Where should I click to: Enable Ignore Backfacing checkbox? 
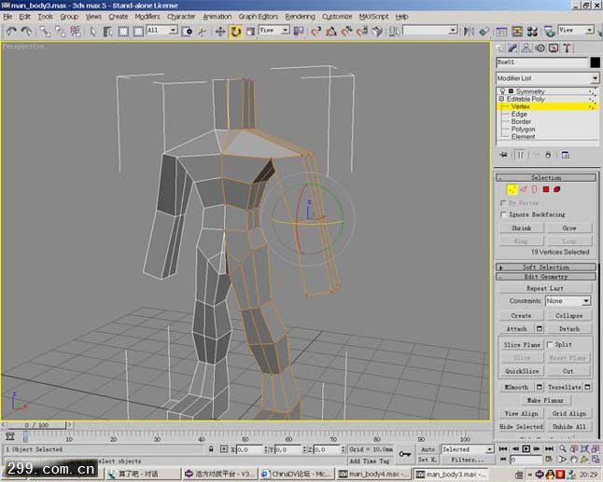(505, 214)
